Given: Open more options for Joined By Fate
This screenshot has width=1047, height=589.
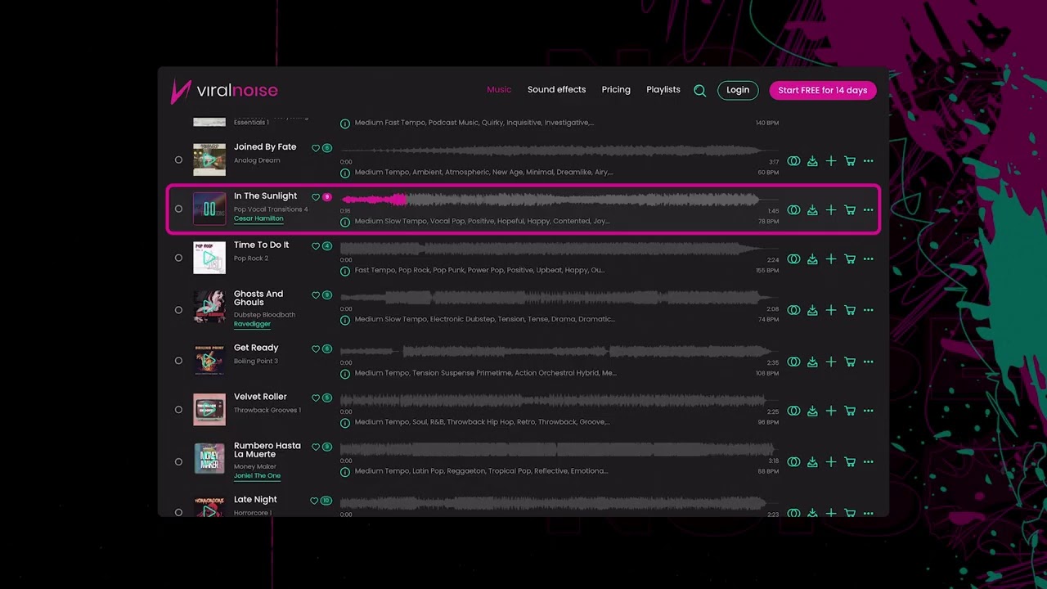Looking at the screenshot, I should coord(869,161).
